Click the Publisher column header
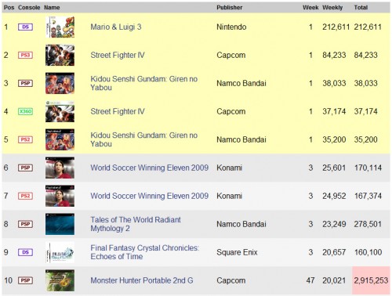This screenshot has width=392, height=296. tap(229, 8)
